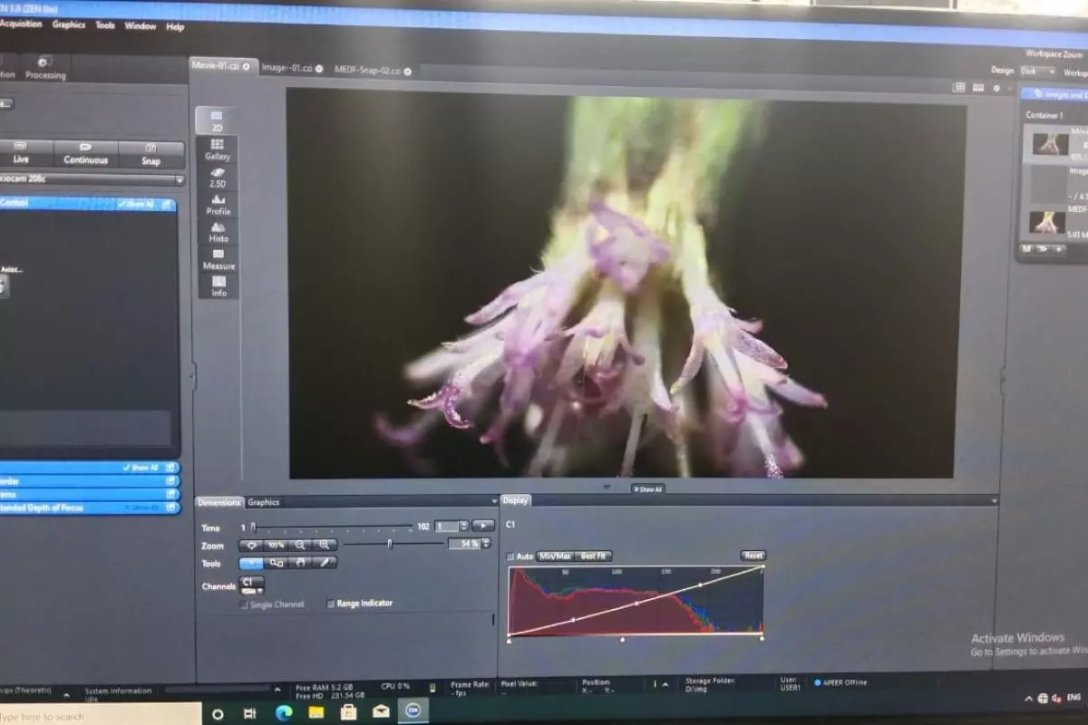
Task: Enable Auto display checkbox
Action: (510, 556)
